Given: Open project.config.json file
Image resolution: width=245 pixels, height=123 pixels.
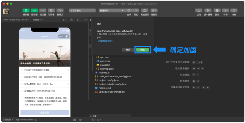Looking at the screenshot, I should point(109,80).
